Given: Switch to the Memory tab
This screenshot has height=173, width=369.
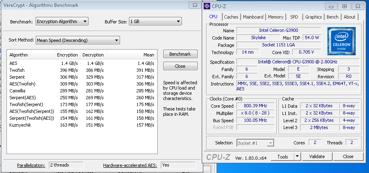Looking at the screenshot, I should [276, 17].
